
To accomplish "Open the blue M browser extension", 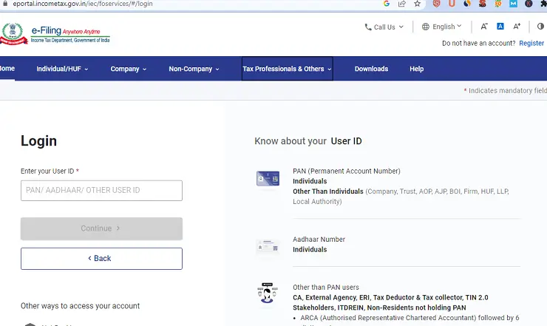I will pyautogui.click(x=513, y=4).
